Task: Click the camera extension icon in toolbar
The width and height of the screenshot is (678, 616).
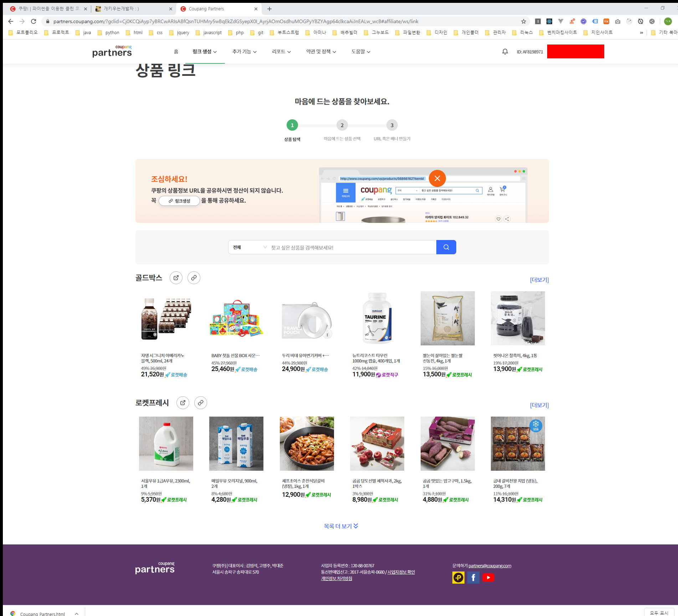Action: click(x=617, y=21)
